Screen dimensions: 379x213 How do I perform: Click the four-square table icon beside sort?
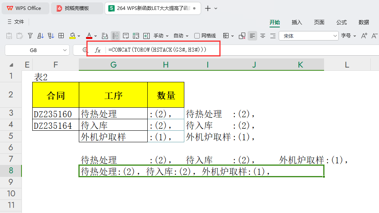click(x=61, y=36)
